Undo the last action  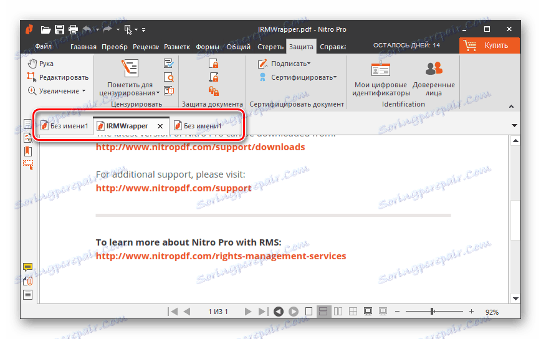(x=87, y=30)
